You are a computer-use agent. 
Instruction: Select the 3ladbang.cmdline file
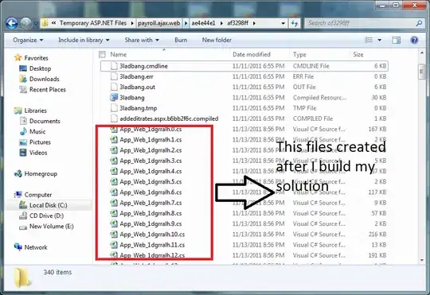(x=244, y=66)
